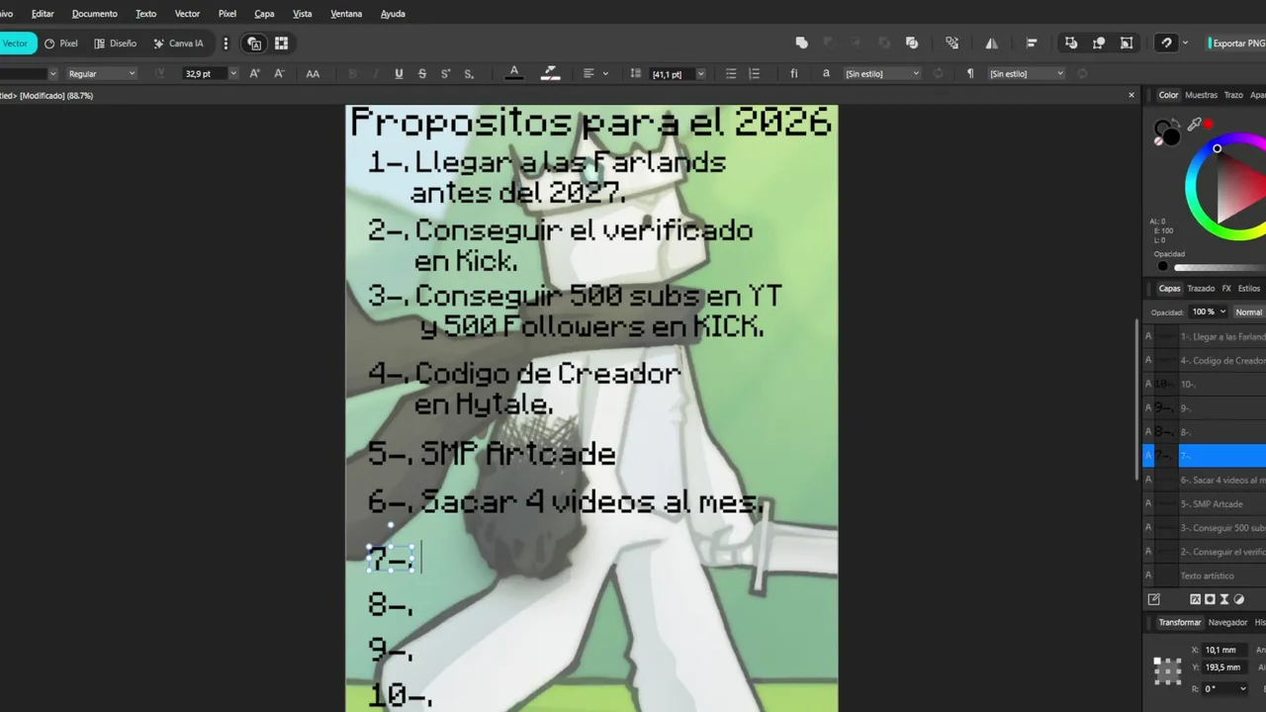Decrease font size with A- icon

coord(279,73)
